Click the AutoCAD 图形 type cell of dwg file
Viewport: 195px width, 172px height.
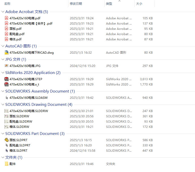point(116,52)
